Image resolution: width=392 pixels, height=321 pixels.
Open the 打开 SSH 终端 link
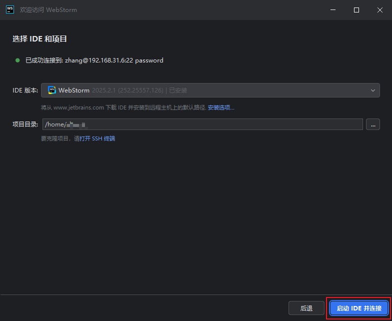[100, 138]
